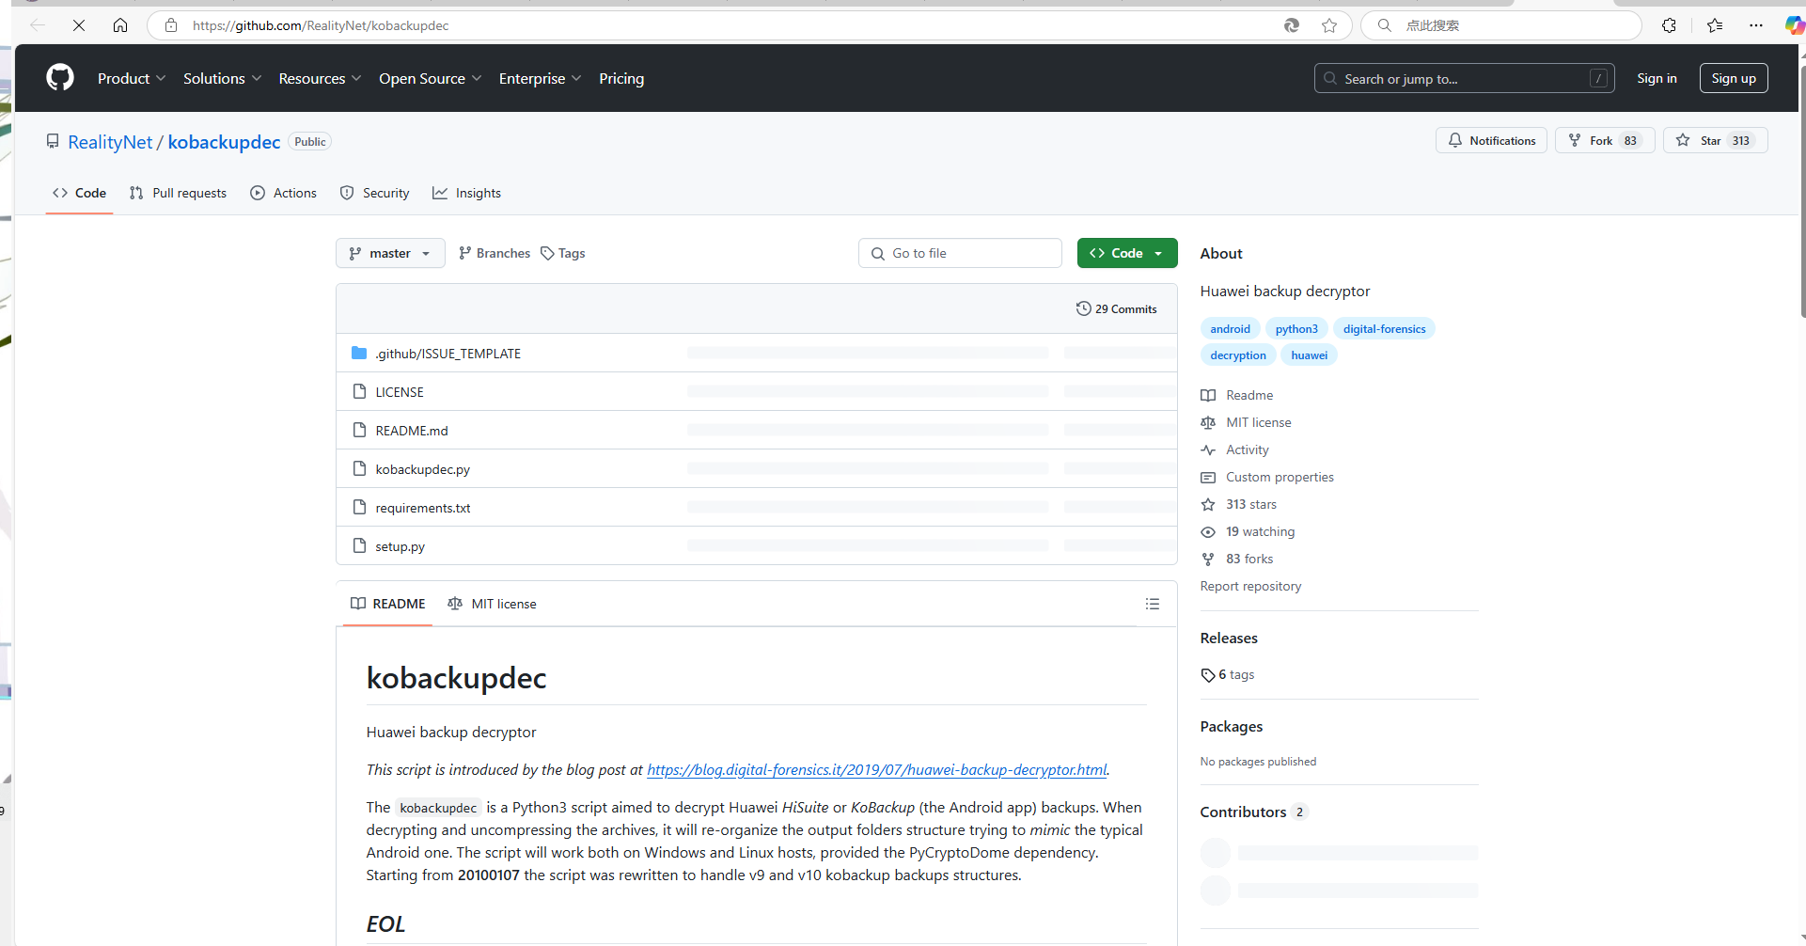Click the Sign up button
1806x946 pixels.
tap(1734, 78)
